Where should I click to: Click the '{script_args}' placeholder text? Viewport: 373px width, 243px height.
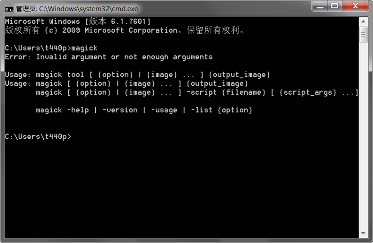tap(308, 92)
